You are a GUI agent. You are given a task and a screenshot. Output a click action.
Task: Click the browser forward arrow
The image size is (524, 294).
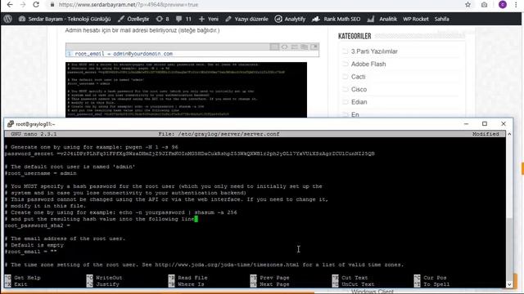23,5
